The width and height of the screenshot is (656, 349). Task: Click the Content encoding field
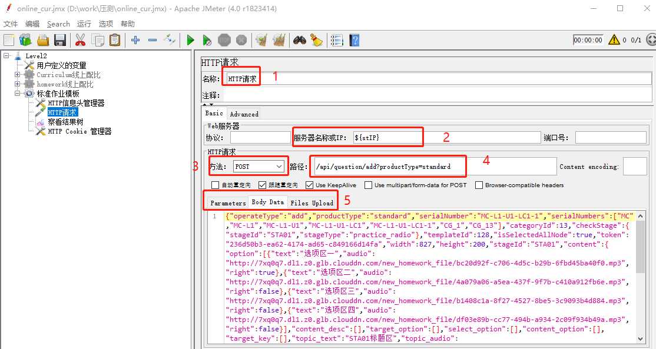point(635,167)
